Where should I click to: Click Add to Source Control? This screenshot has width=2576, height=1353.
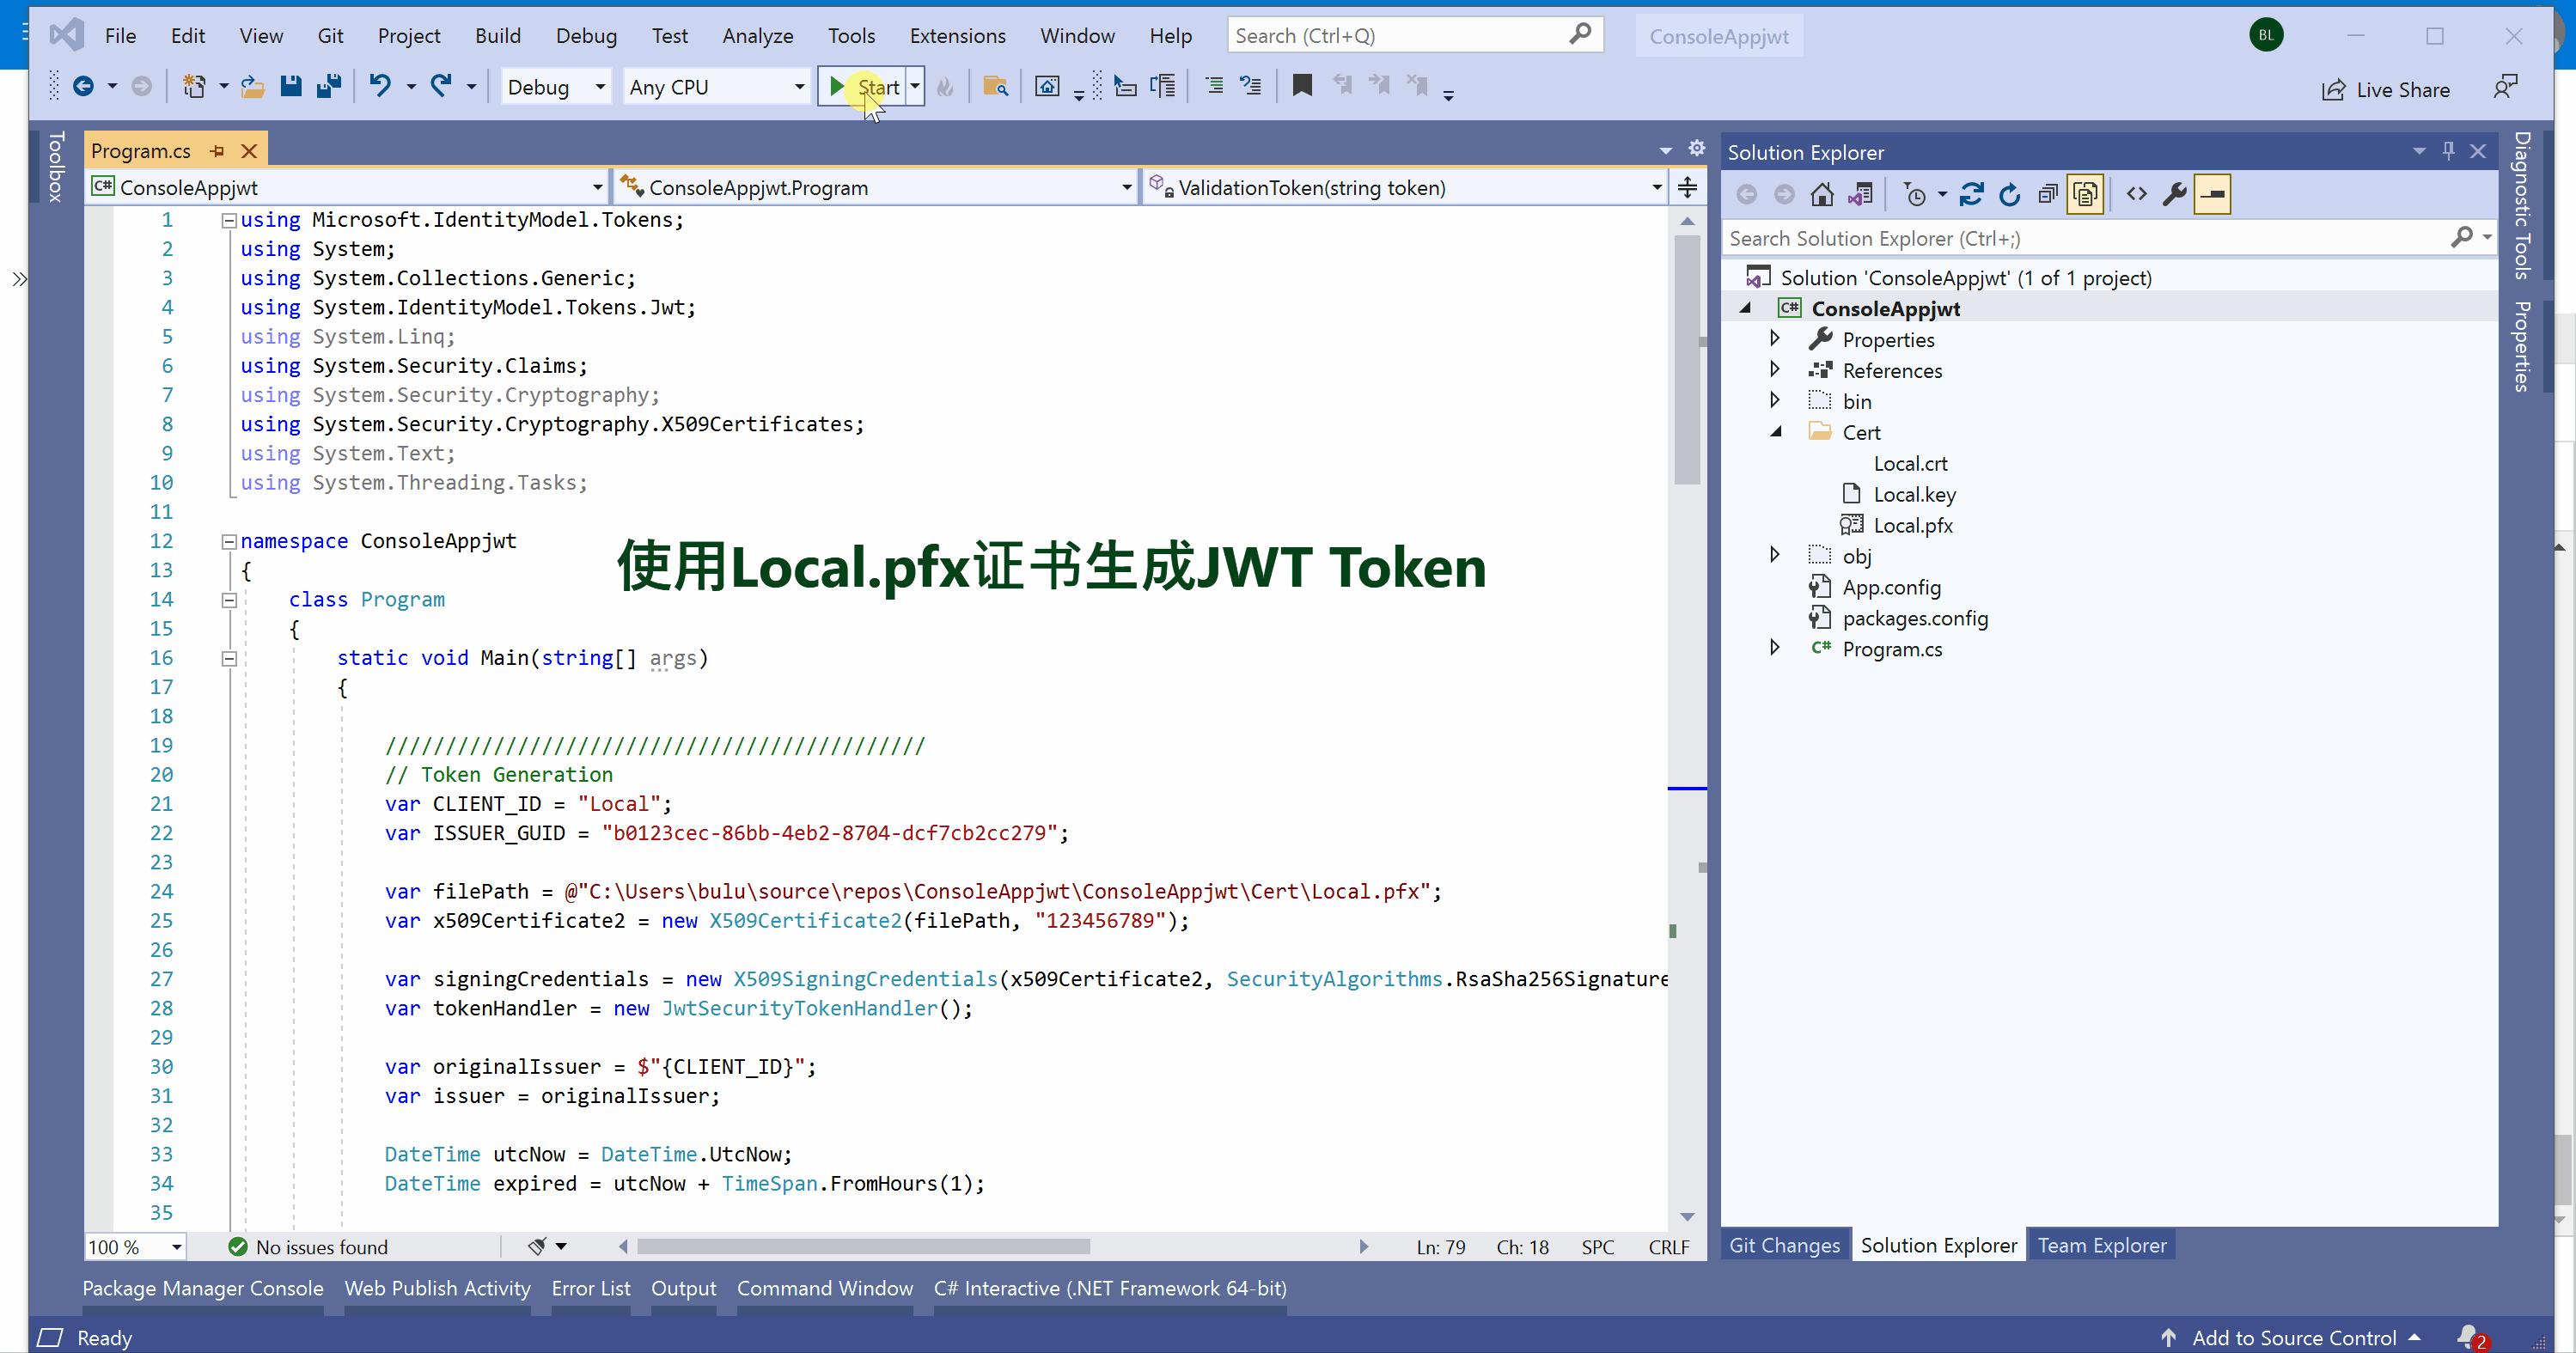tap(2293, 1338)
